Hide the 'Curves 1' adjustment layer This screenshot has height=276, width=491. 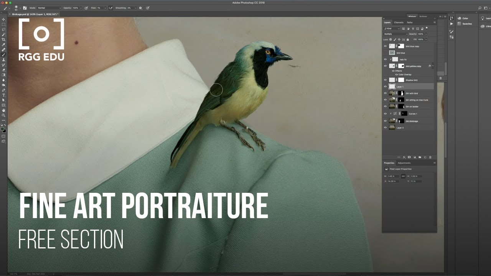point(386,113)
